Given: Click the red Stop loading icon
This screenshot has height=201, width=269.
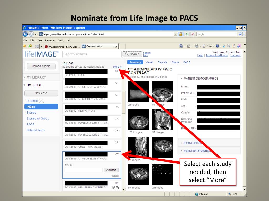Looking at the screenshot, I should (193, 34).
